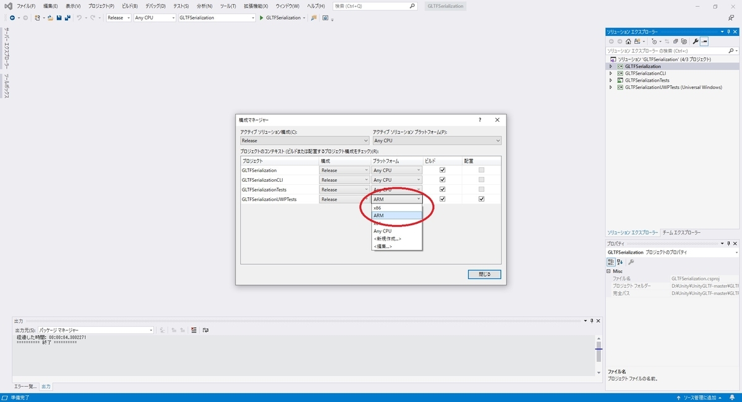
Task: Toggle build checkbox for GLTFSerializationUWPTests
Action: pos(442,199)
